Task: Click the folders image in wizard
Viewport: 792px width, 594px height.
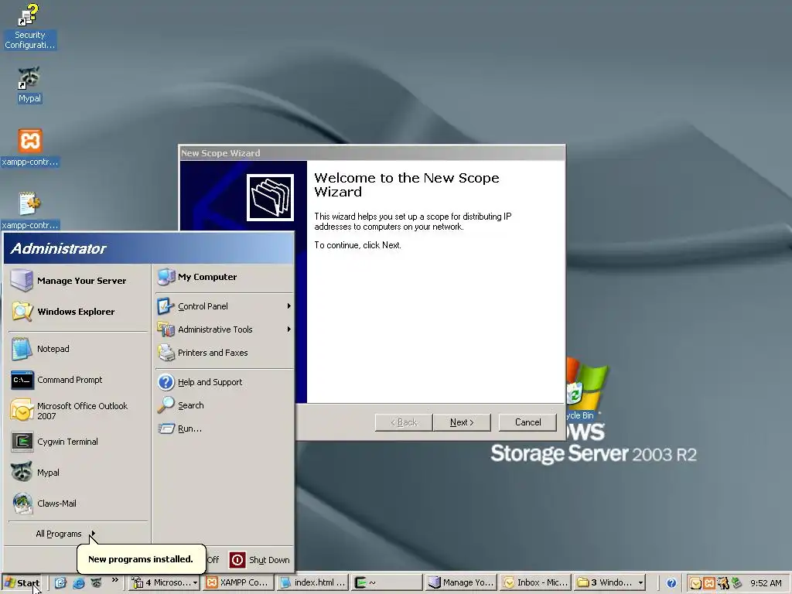Action: click(270, 197)
